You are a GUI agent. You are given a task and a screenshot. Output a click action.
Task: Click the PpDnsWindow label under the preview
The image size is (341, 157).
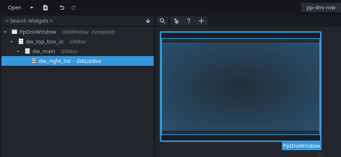[301, 146]
